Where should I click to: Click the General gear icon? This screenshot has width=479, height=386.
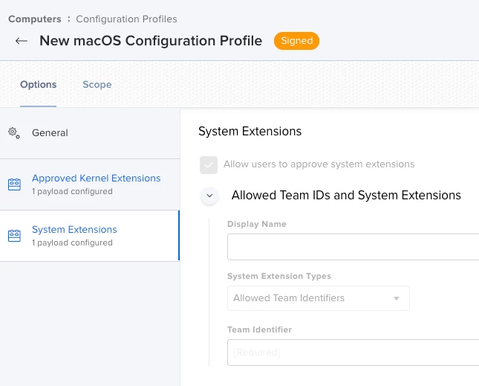[x=14, y=133]
